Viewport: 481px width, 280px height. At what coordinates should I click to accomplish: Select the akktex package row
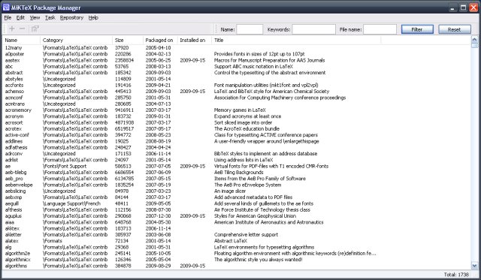pyautogui.click(x=237, y=228)
